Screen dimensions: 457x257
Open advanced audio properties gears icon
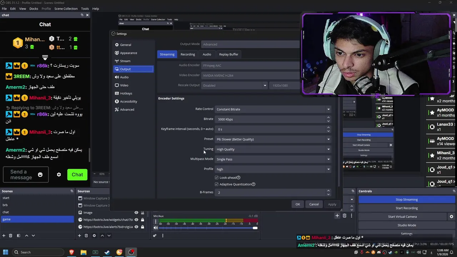155,236
